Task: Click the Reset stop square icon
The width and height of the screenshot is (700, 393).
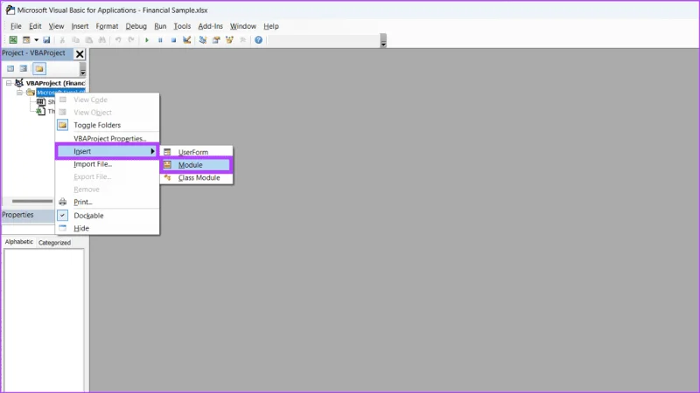Action: (x=173, y=40)
